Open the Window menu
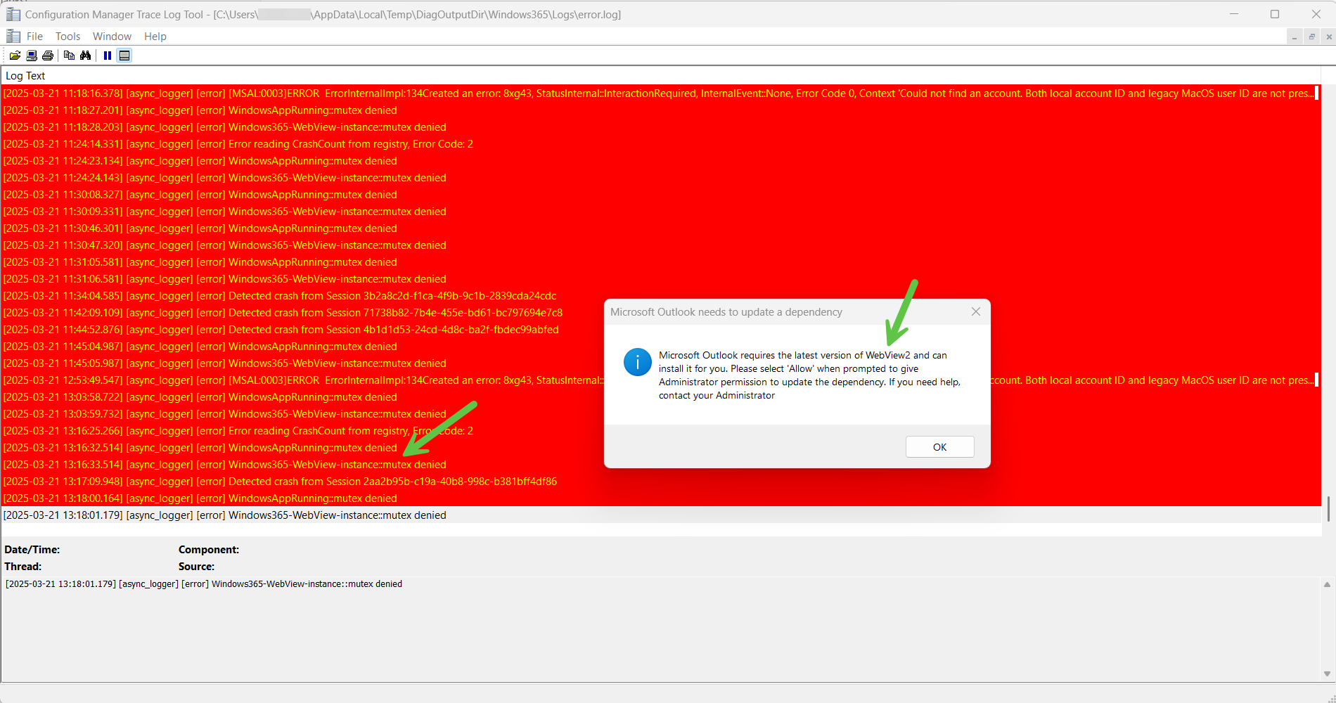The image size is (1336, 703). point(112,37)
